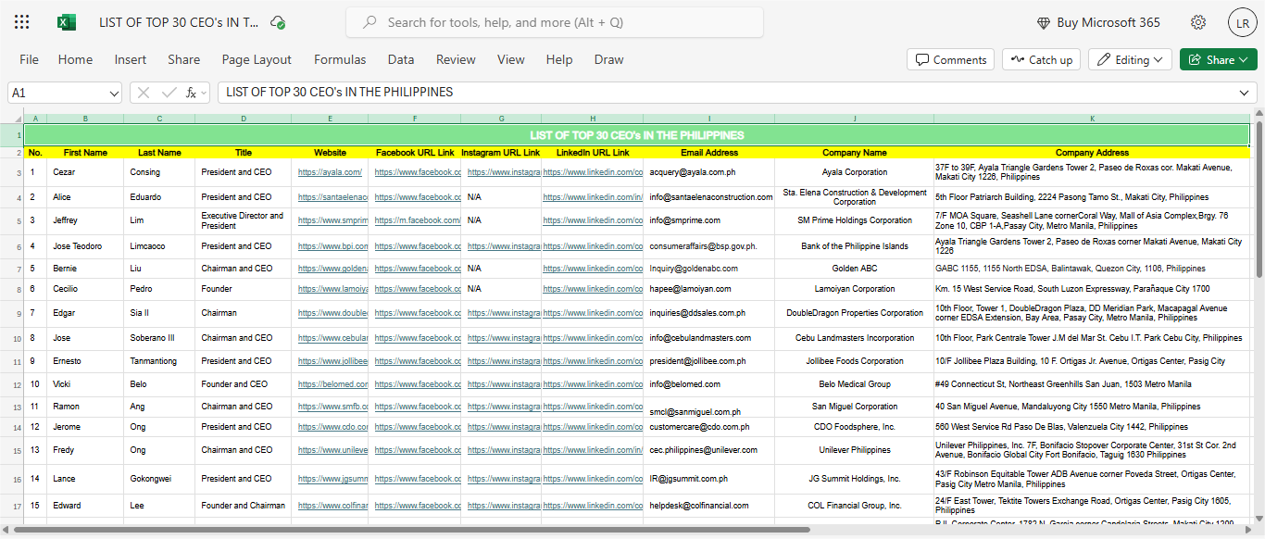Click the horizontal scrollbar thumb
Screen dimensions: 1265x539
[411, 530]
